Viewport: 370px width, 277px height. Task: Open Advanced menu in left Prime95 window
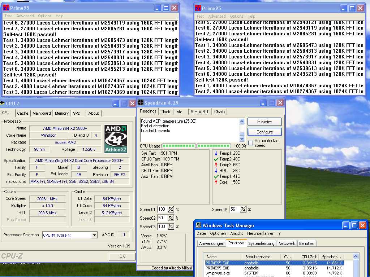[25, 16]
